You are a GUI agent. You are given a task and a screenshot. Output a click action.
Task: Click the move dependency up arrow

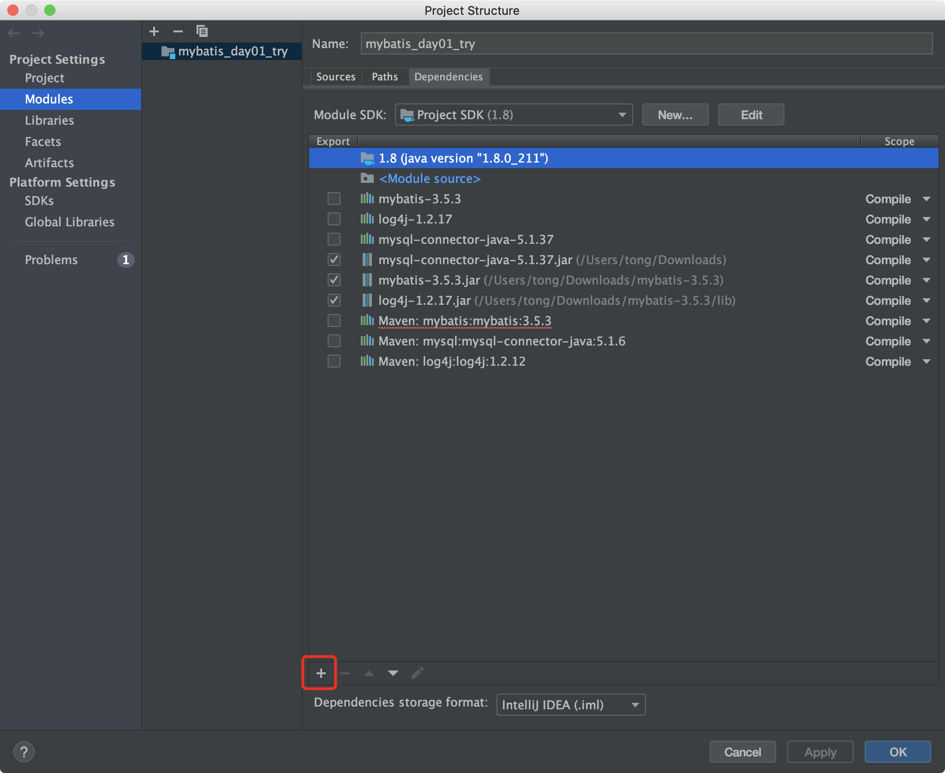pyautogui.click(x=369, y=673)
